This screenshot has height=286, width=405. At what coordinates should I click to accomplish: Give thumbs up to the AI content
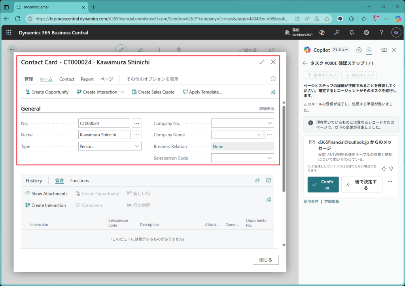pyautogui.click(x=384, y=169)
